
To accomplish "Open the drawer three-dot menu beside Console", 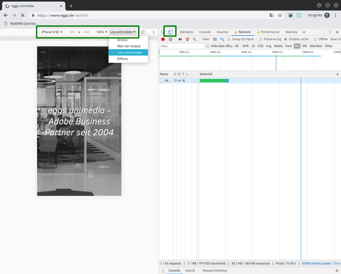I will point(163,270).
